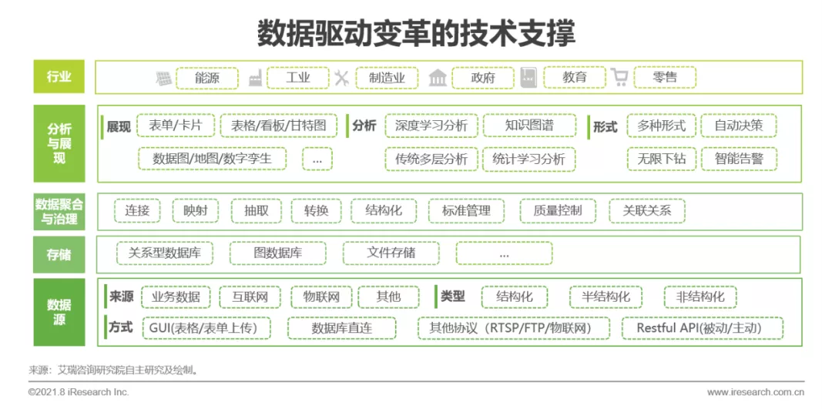
Task: Click the 制造业 industry box
Action: point(387,78)
